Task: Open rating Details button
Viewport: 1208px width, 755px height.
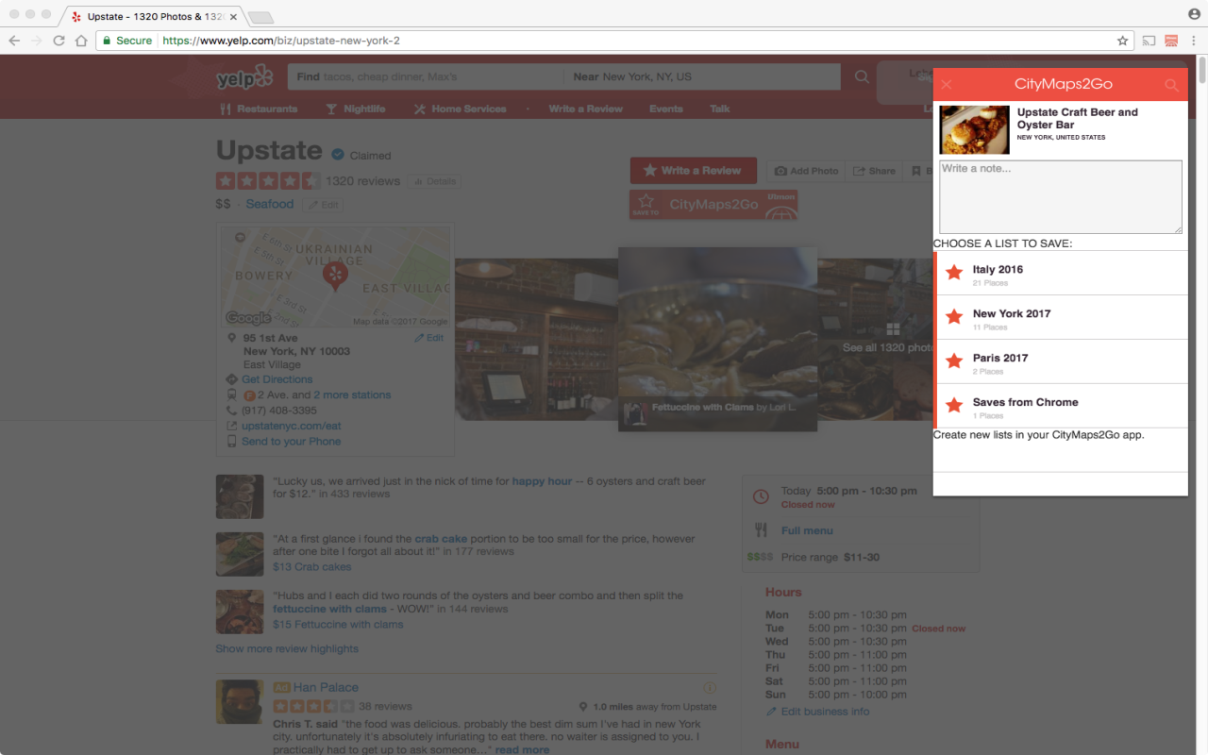Action: 434,181
